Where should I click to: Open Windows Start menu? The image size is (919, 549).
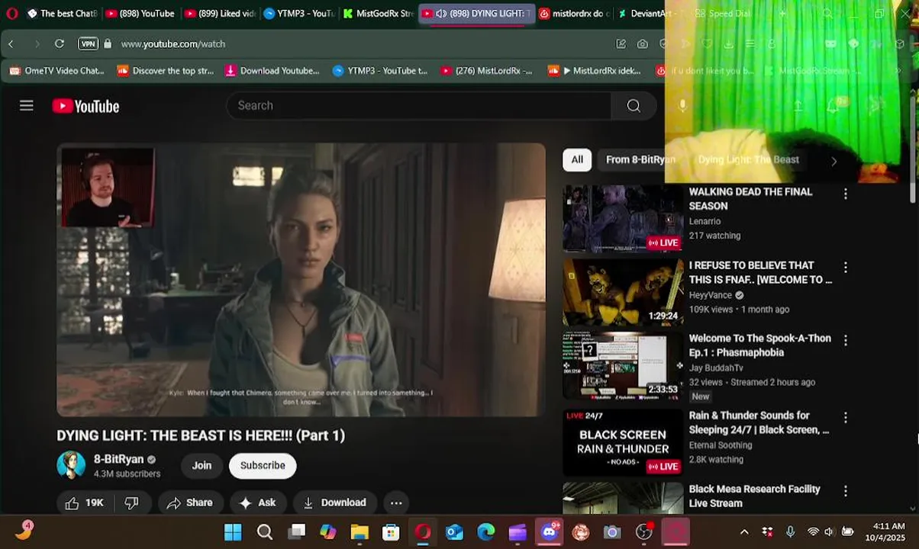pos(233,532)
